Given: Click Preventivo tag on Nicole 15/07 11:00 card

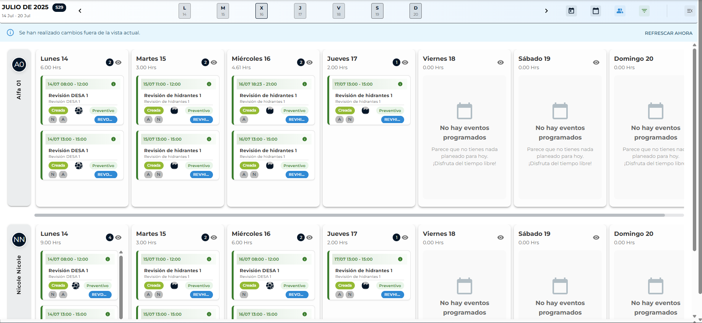Looking at the screenshot, I should tap(199, 286).
